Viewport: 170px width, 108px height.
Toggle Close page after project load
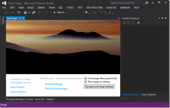(x=86, y=78)
